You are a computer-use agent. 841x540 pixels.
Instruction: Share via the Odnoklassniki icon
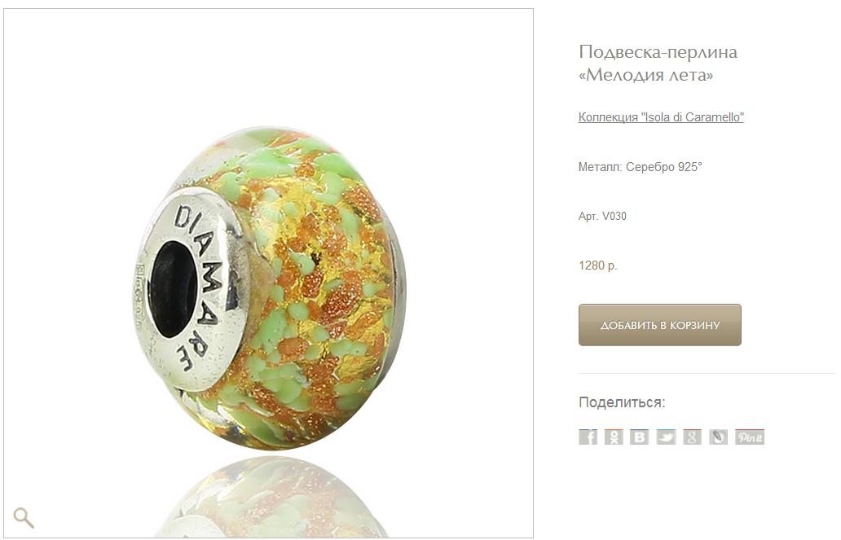(x=614, y=437)
